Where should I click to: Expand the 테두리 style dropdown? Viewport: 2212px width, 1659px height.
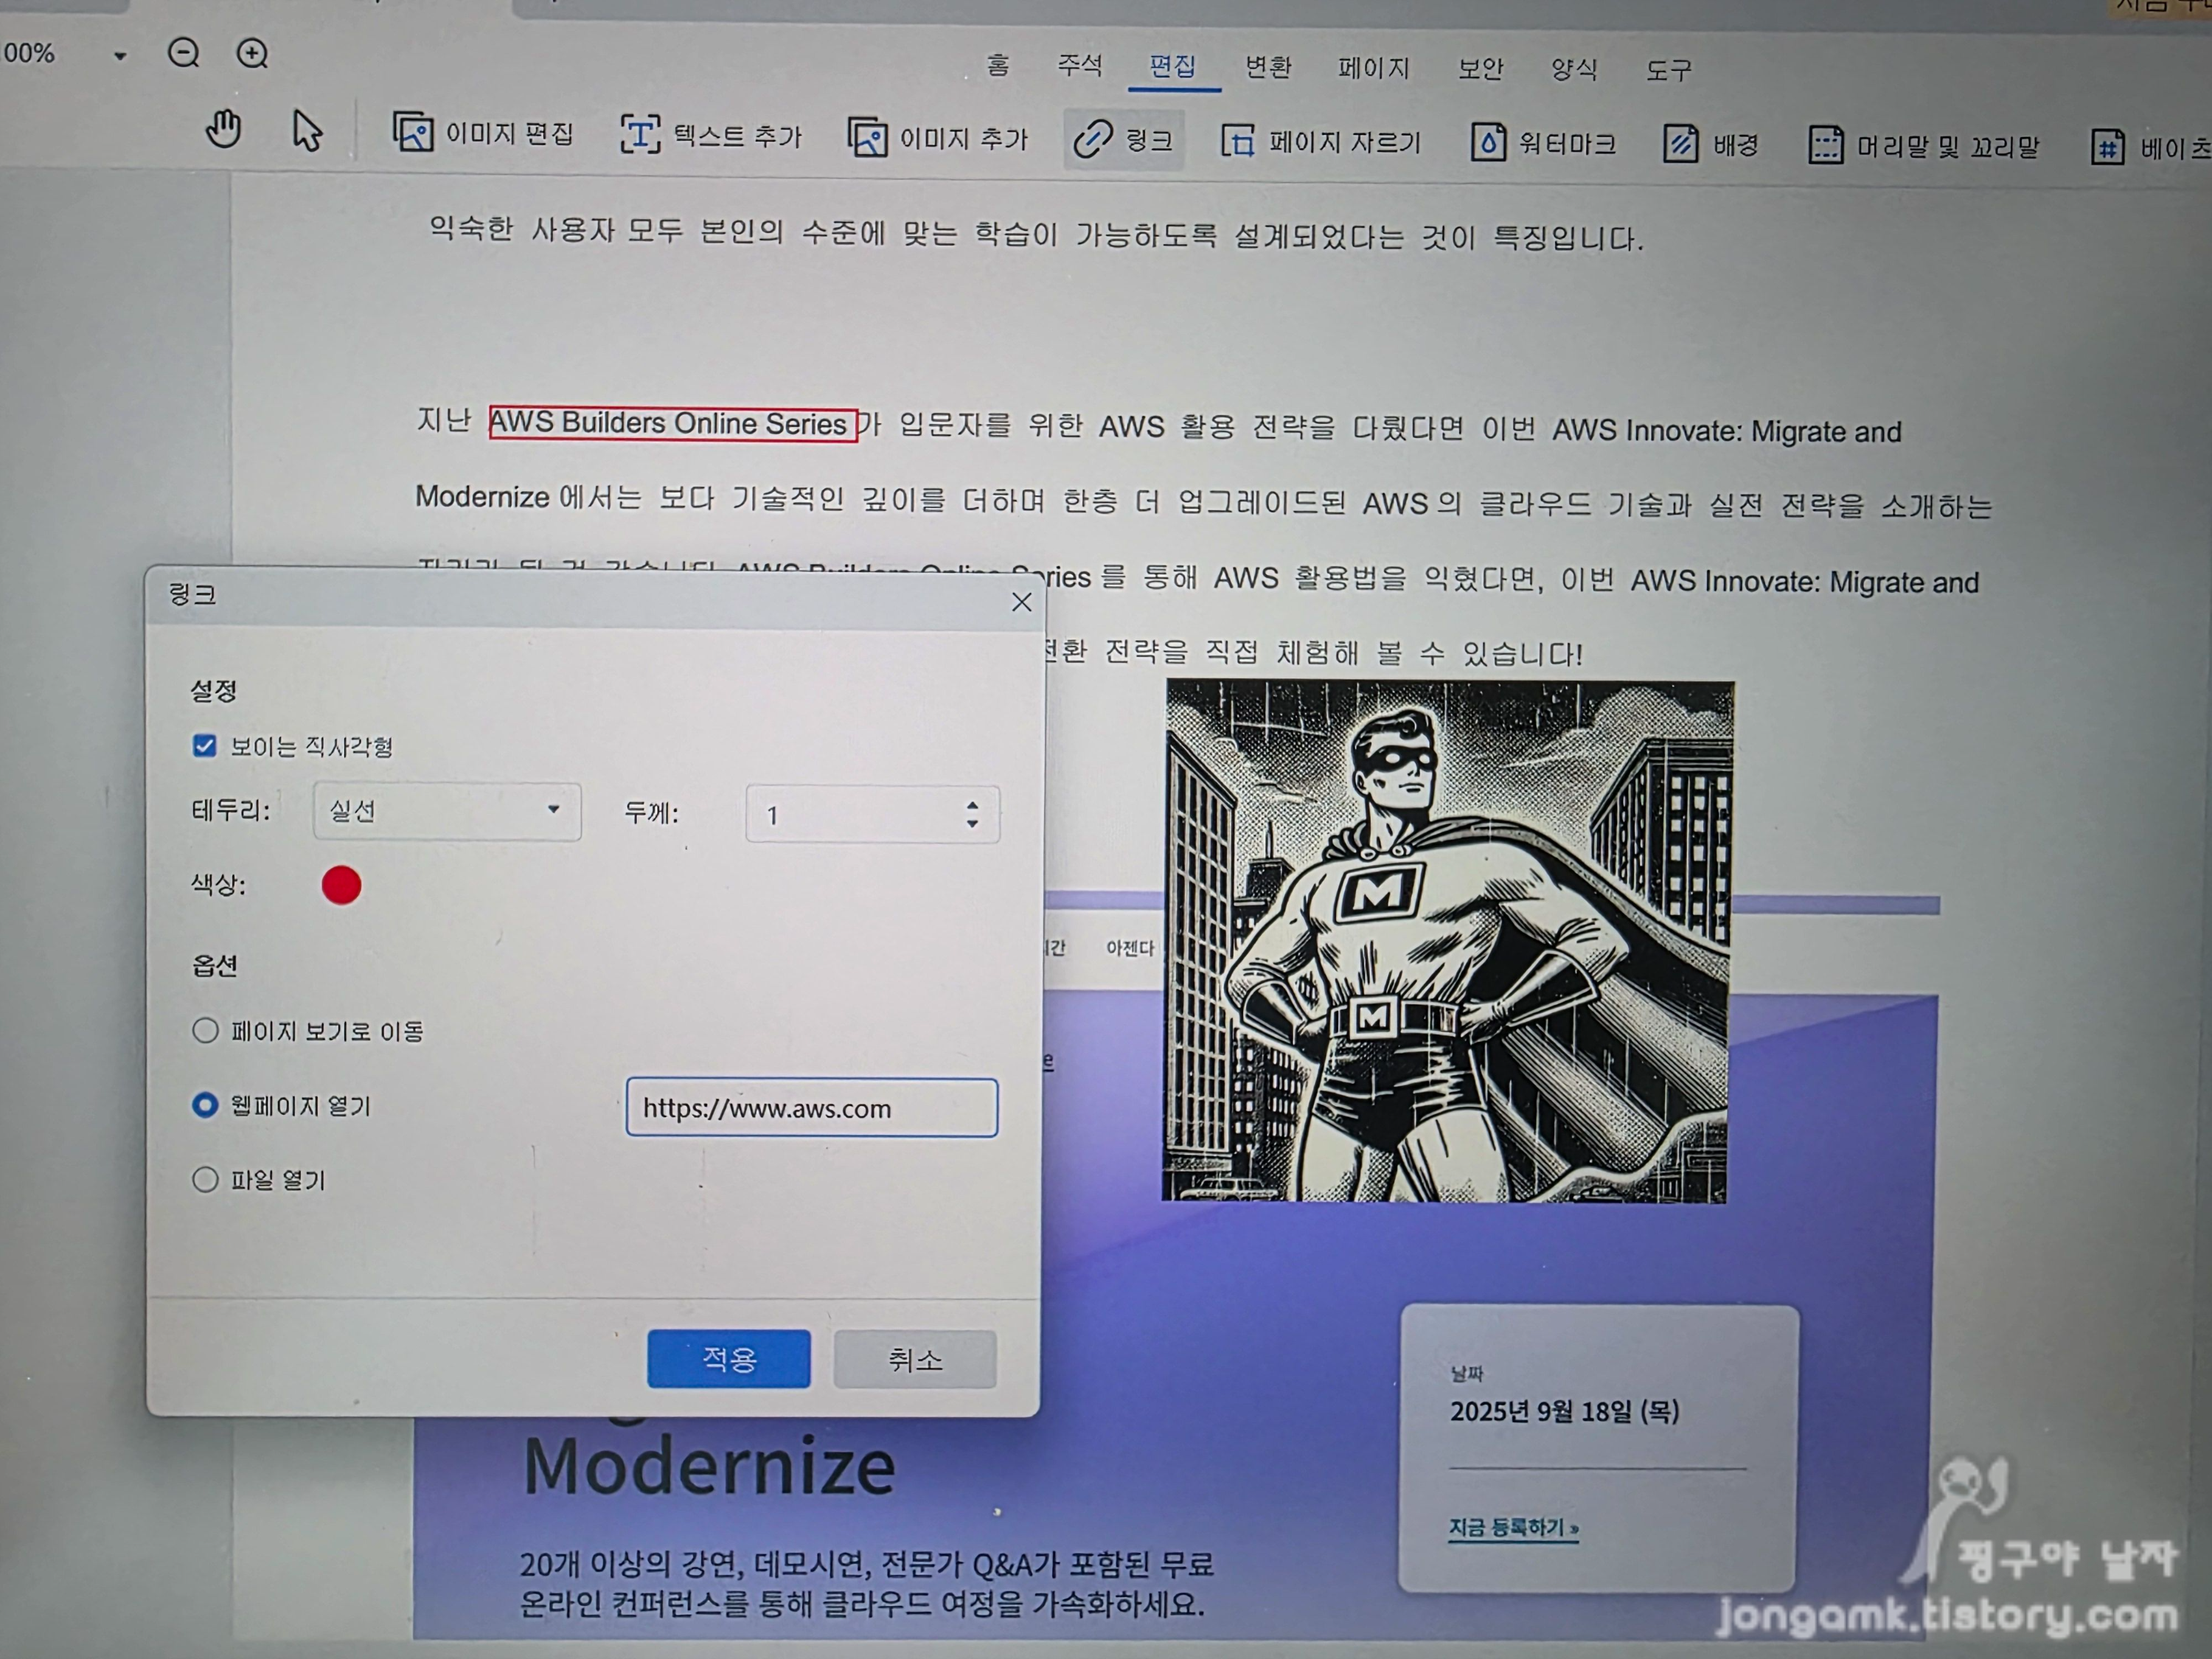pos(446,811)
